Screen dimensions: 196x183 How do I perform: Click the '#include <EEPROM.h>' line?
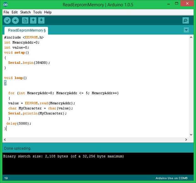coord(24,37)
